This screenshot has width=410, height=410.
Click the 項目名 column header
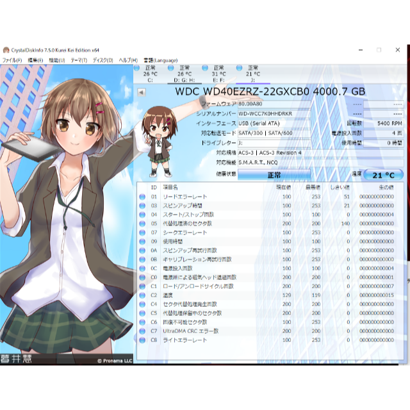coord(170,187)
